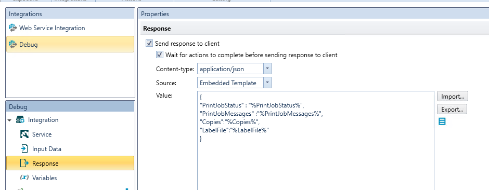Image resolution: width=489 pixels, height=190 pixels.
Task: Toggle Wait for actions to complete checkbox
Action: 160,55
